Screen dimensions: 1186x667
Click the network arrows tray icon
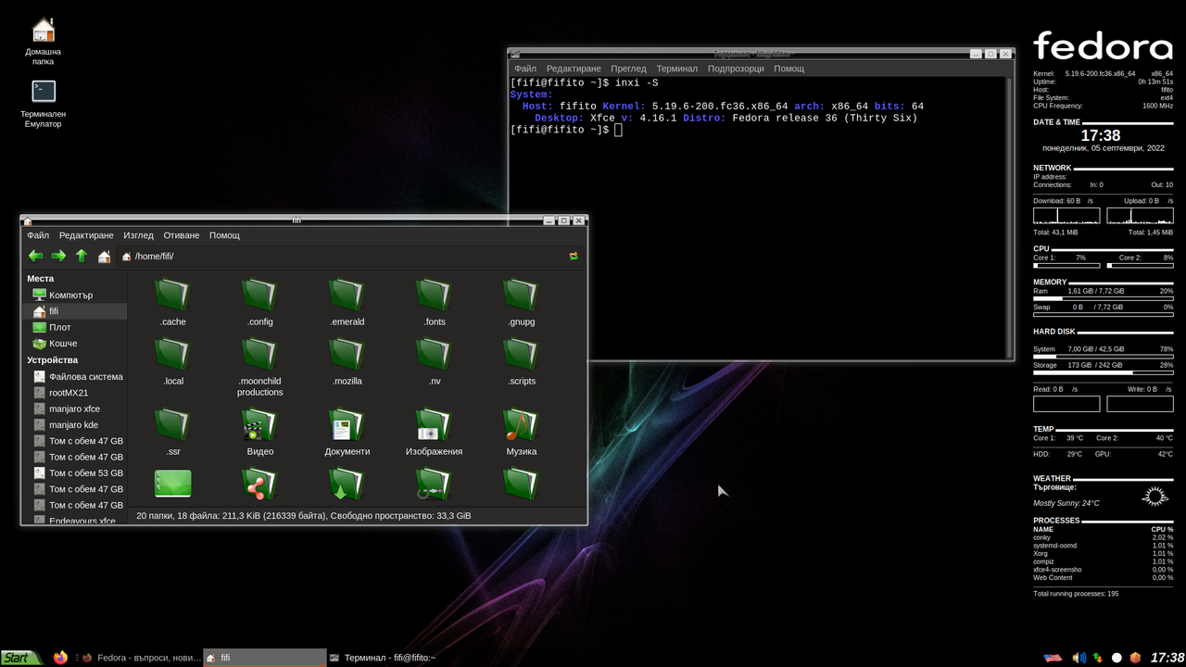coord(1098,658)
